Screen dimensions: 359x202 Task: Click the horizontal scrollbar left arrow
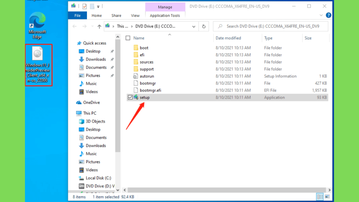pyautogui.click(x=125, y=190)
